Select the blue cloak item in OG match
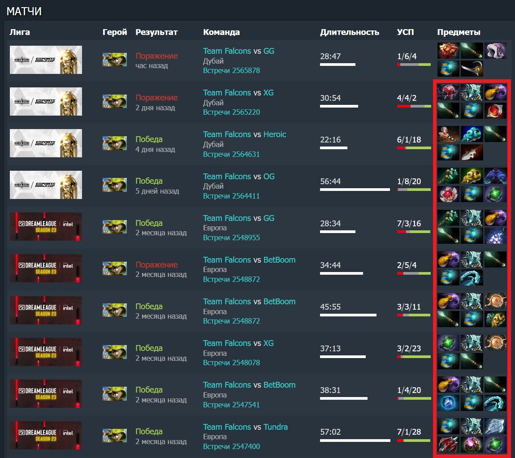The image size is (515, 458). (x=495, y=176)
